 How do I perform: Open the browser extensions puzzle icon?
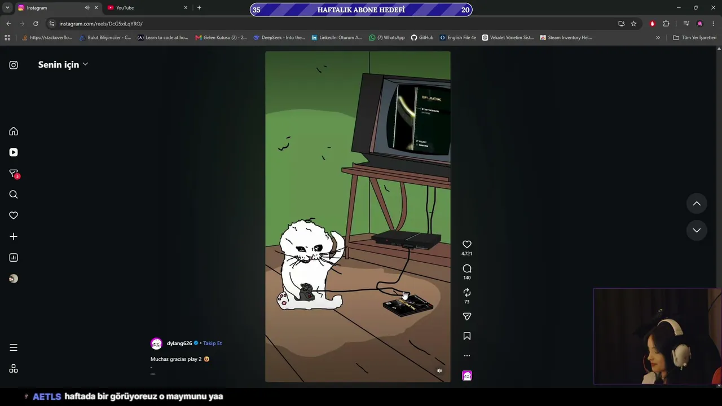pos(666,24)
